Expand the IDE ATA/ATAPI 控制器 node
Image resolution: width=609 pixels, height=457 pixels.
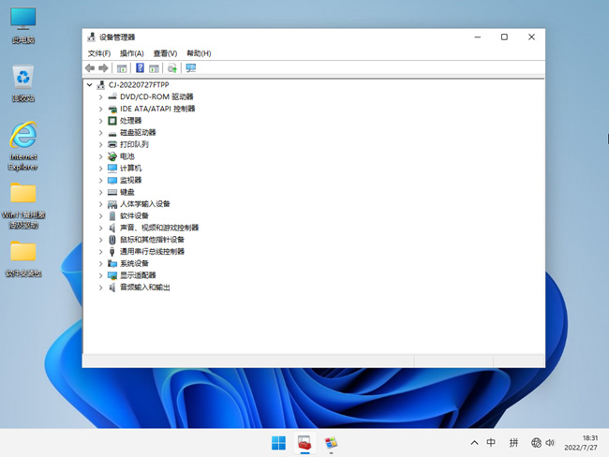click(100, 109)
